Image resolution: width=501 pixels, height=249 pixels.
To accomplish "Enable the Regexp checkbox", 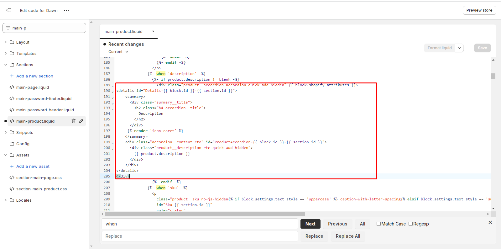I will point(410,224).
